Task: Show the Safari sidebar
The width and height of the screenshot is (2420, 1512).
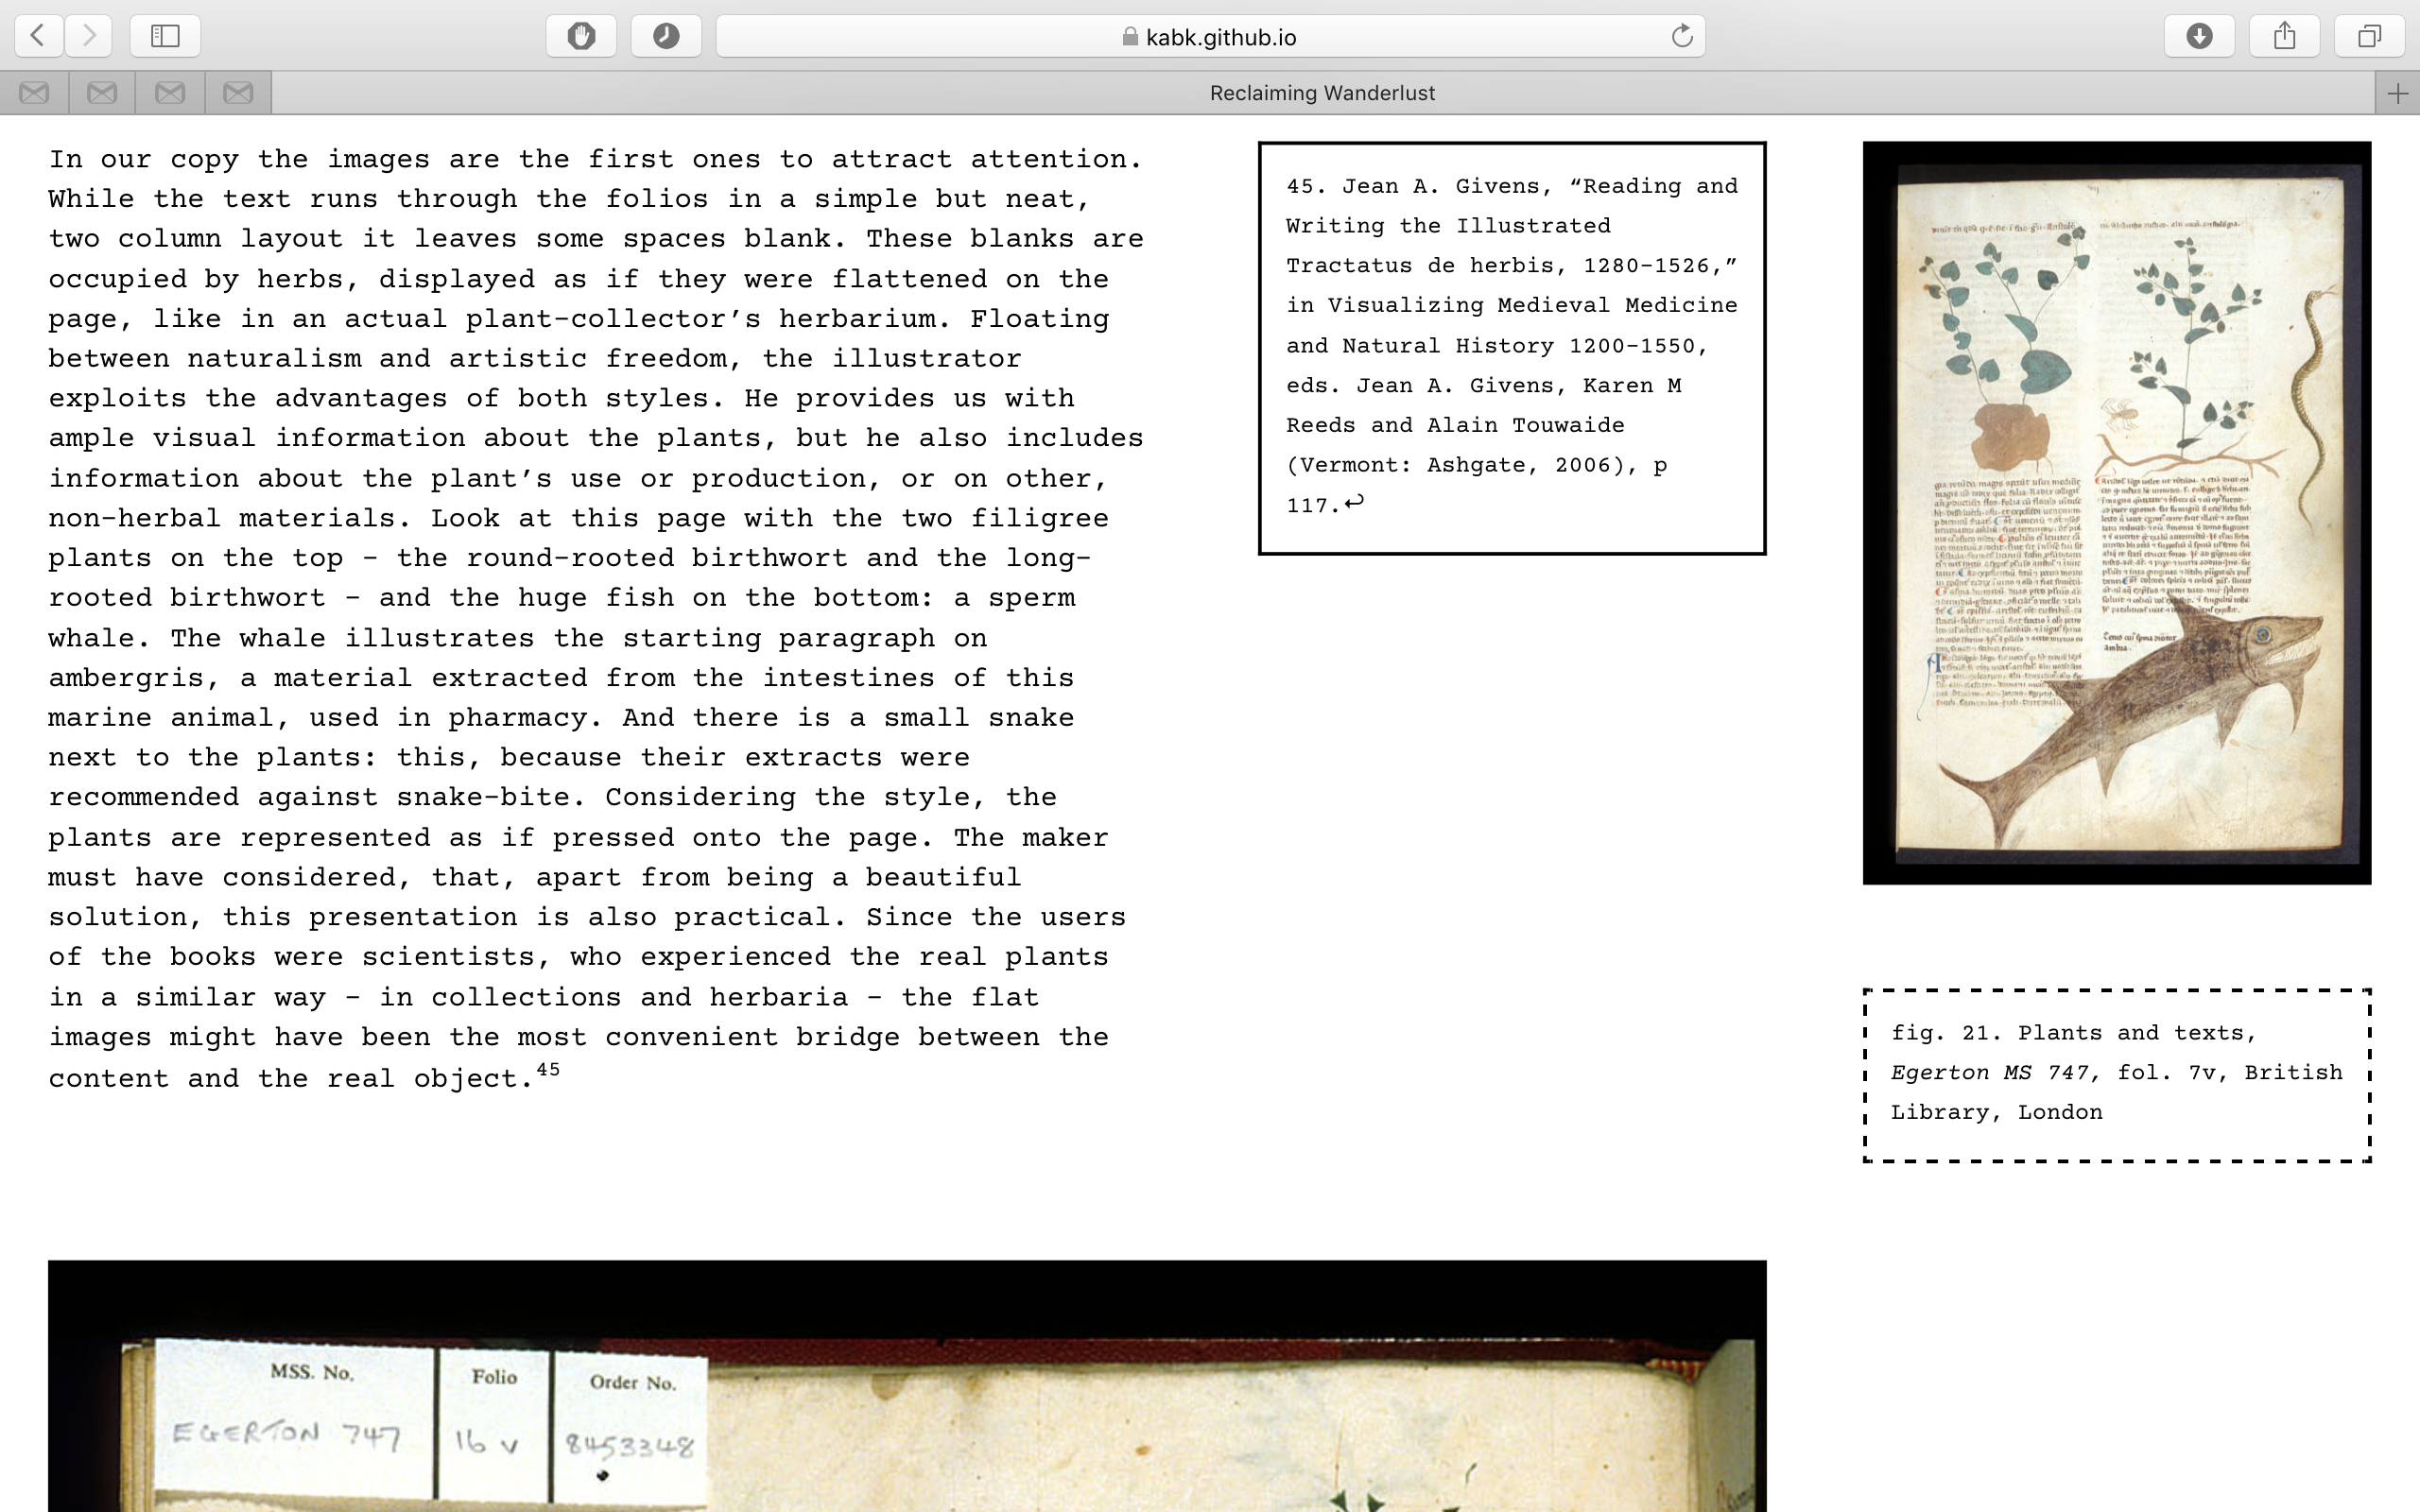Action: (x=165, y=36)
